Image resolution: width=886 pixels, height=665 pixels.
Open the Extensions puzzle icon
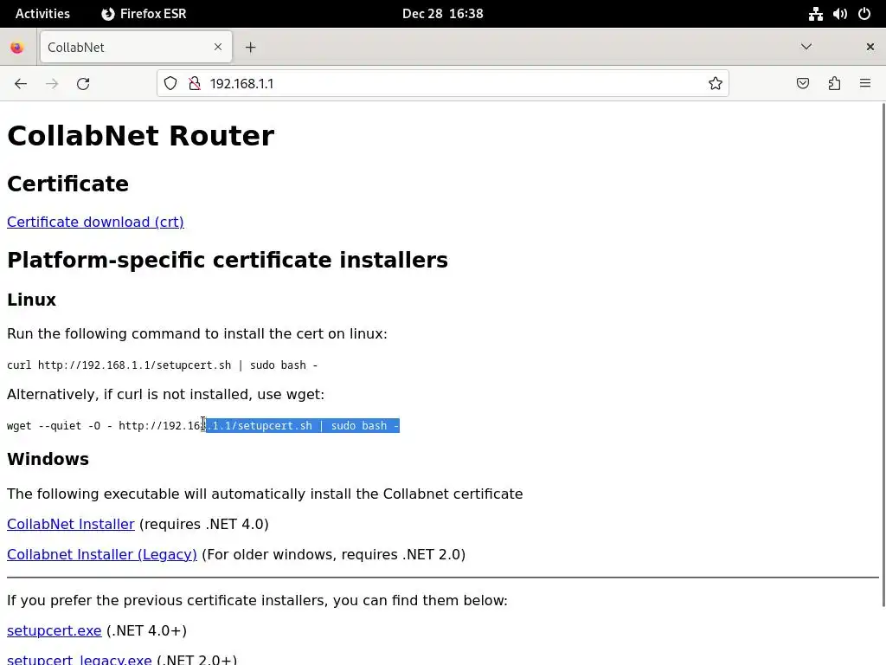834,84
